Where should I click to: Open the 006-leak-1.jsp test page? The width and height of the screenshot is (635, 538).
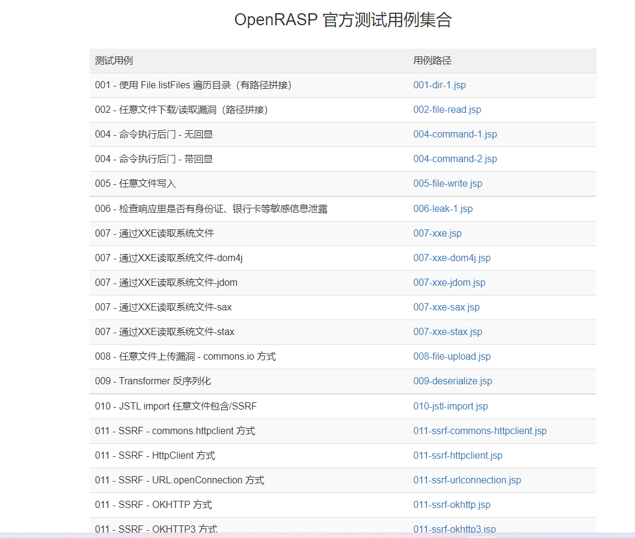(443, 209)
